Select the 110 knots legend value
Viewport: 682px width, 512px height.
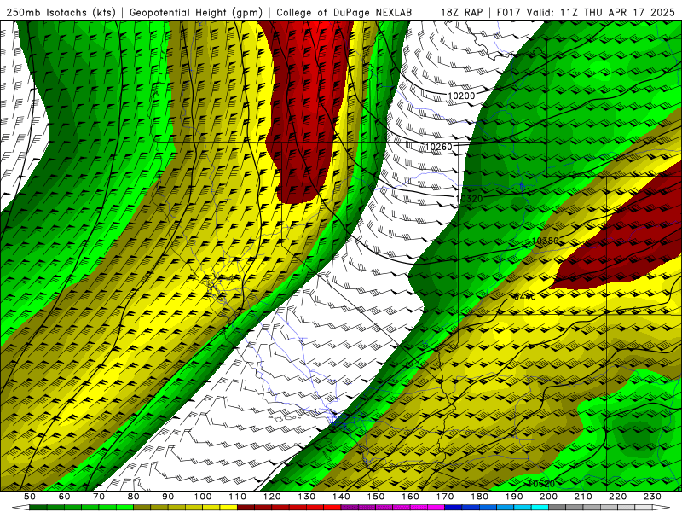pyautogui.click(x=237, y=497)
